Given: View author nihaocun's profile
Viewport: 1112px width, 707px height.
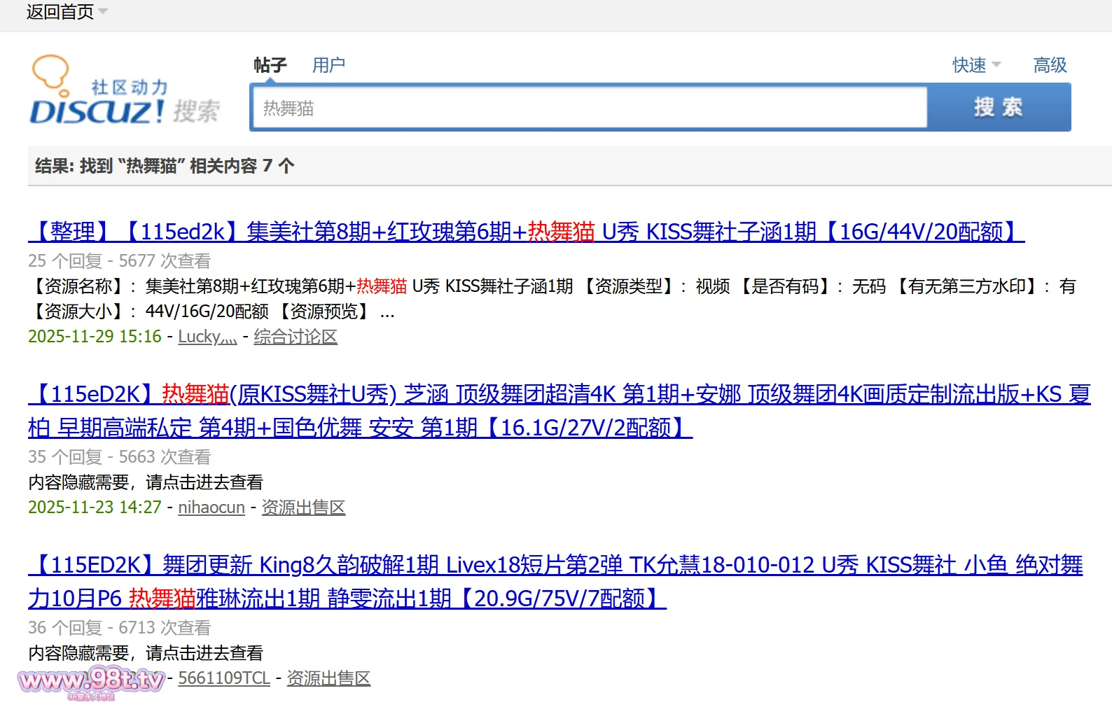Looking at the screenshot, I should tap(211, 507).
